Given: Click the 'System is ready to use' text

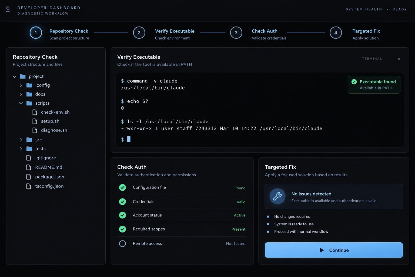Looking at the screenshot, I should click(x=294, y=224).
